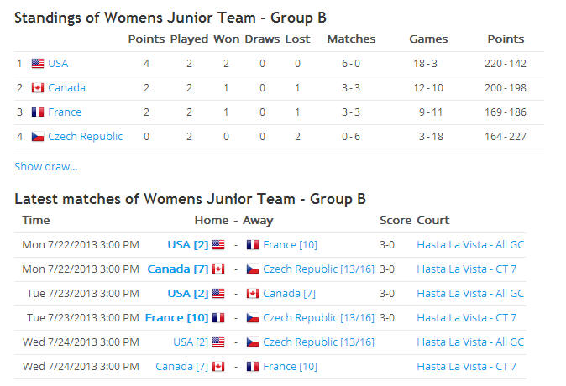Open Hasta La Vista - All GC court for Mon 7/22
Image resolution: width=566 pixels, height=386 pixels.
(470, 245)
